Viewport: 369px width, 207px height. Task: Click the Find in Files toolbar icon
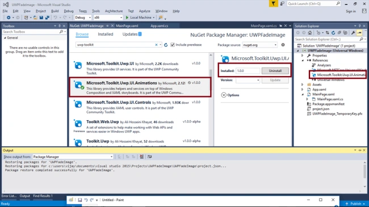pyautogui.click(x=161, y=18)
